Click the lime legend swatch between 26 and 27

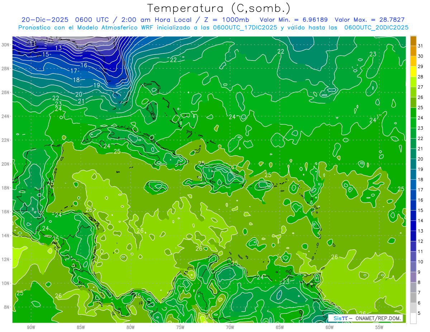click(413, 92)
